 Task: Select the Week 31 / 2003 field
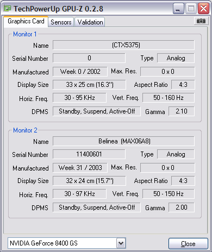[x=80, y=168]
